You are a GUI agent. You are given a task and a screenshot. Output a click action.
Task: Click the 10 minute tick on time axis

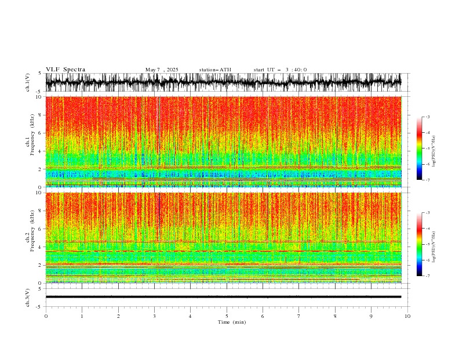407,316
